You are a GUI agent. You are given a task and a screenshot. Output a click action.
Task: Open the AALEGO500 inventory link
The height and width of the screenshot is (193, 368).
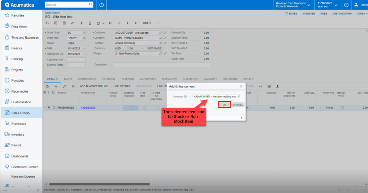[88, 108]
